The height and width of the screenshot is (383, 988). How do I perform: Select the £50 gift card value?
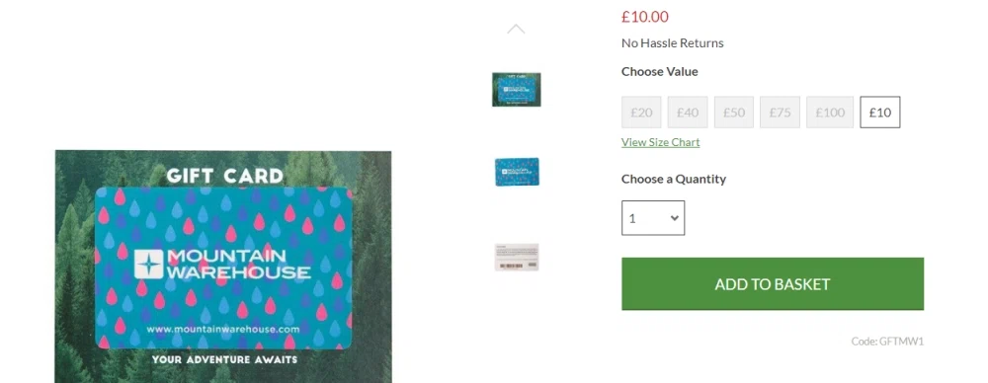[x=734, y=113]
